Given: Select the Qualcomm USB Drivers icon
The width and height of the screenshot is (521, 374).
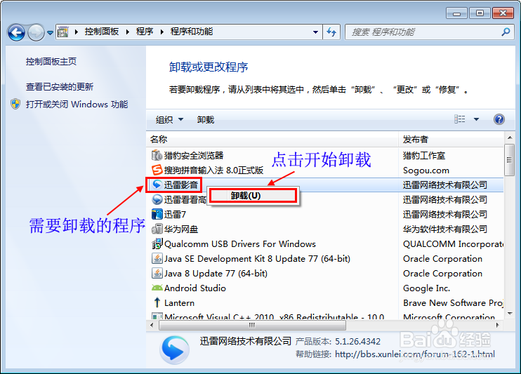Looking at the screenshot, I should 157,243.
